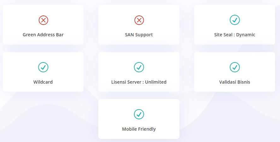The image size is (280, 142).
Task: Select the "SAN Support" label text
Action: 139,35
